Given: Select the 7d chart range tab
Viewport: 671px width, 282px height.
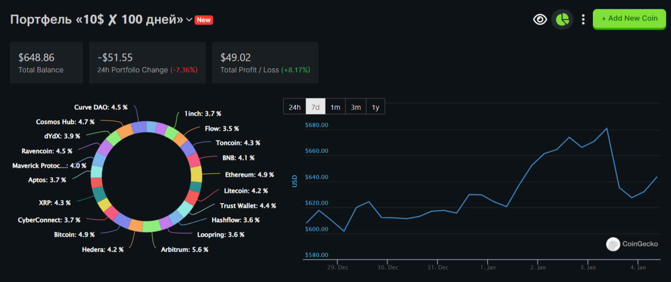Looking at the screenshot, I should pos(316,107).
